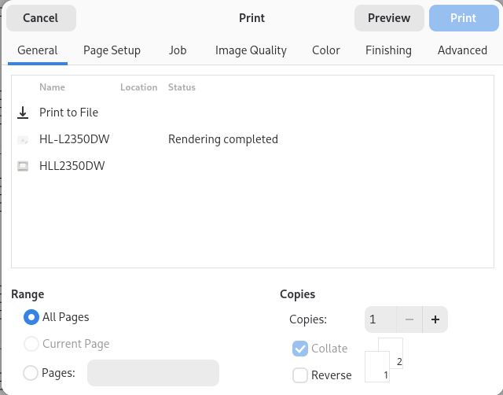Image resolution: width=503 pixels, height=395 pixels.
Task: Select the Print to File row
Action: 252,113
